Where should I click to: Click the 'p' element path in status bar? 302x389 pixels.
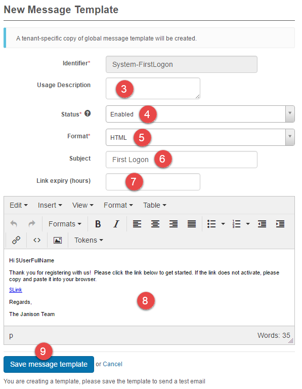click(11, 335)
